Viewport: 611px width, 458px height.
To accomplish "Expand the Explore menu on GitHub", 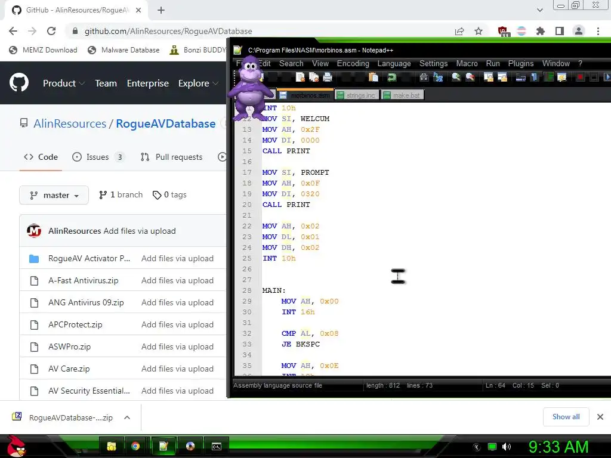I will point(198,83).
